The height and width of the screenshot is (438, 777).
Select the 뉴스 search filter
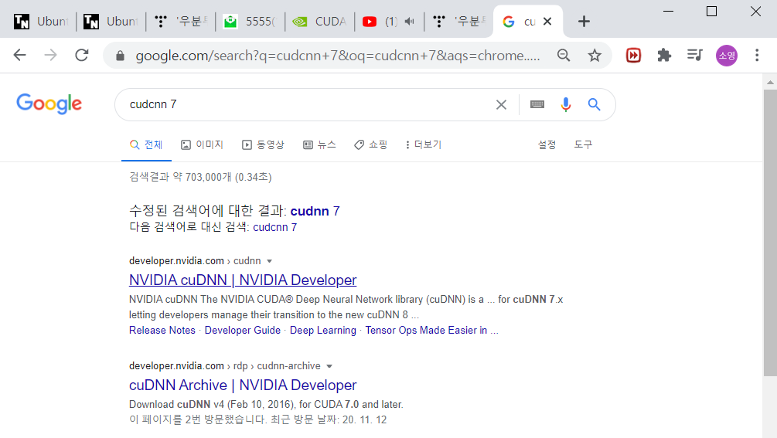tap(319, 144)
